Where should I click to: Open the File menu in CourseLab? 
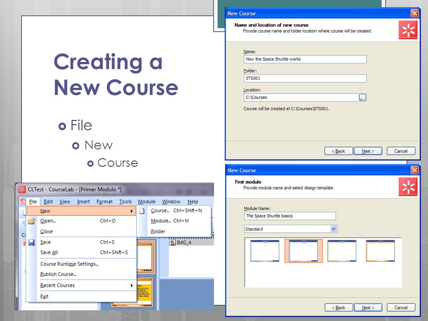tap(33, 202)
